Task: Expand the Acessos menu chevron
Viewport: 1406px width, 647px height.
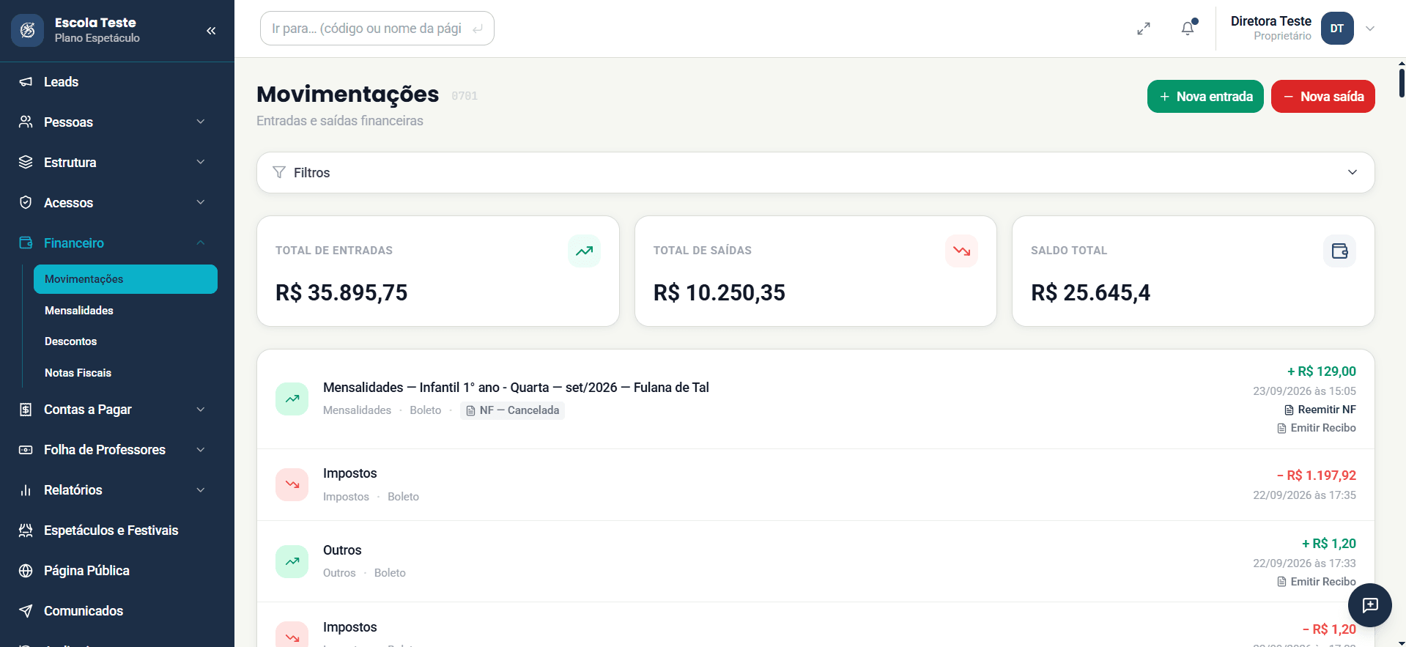Action: 201,202
